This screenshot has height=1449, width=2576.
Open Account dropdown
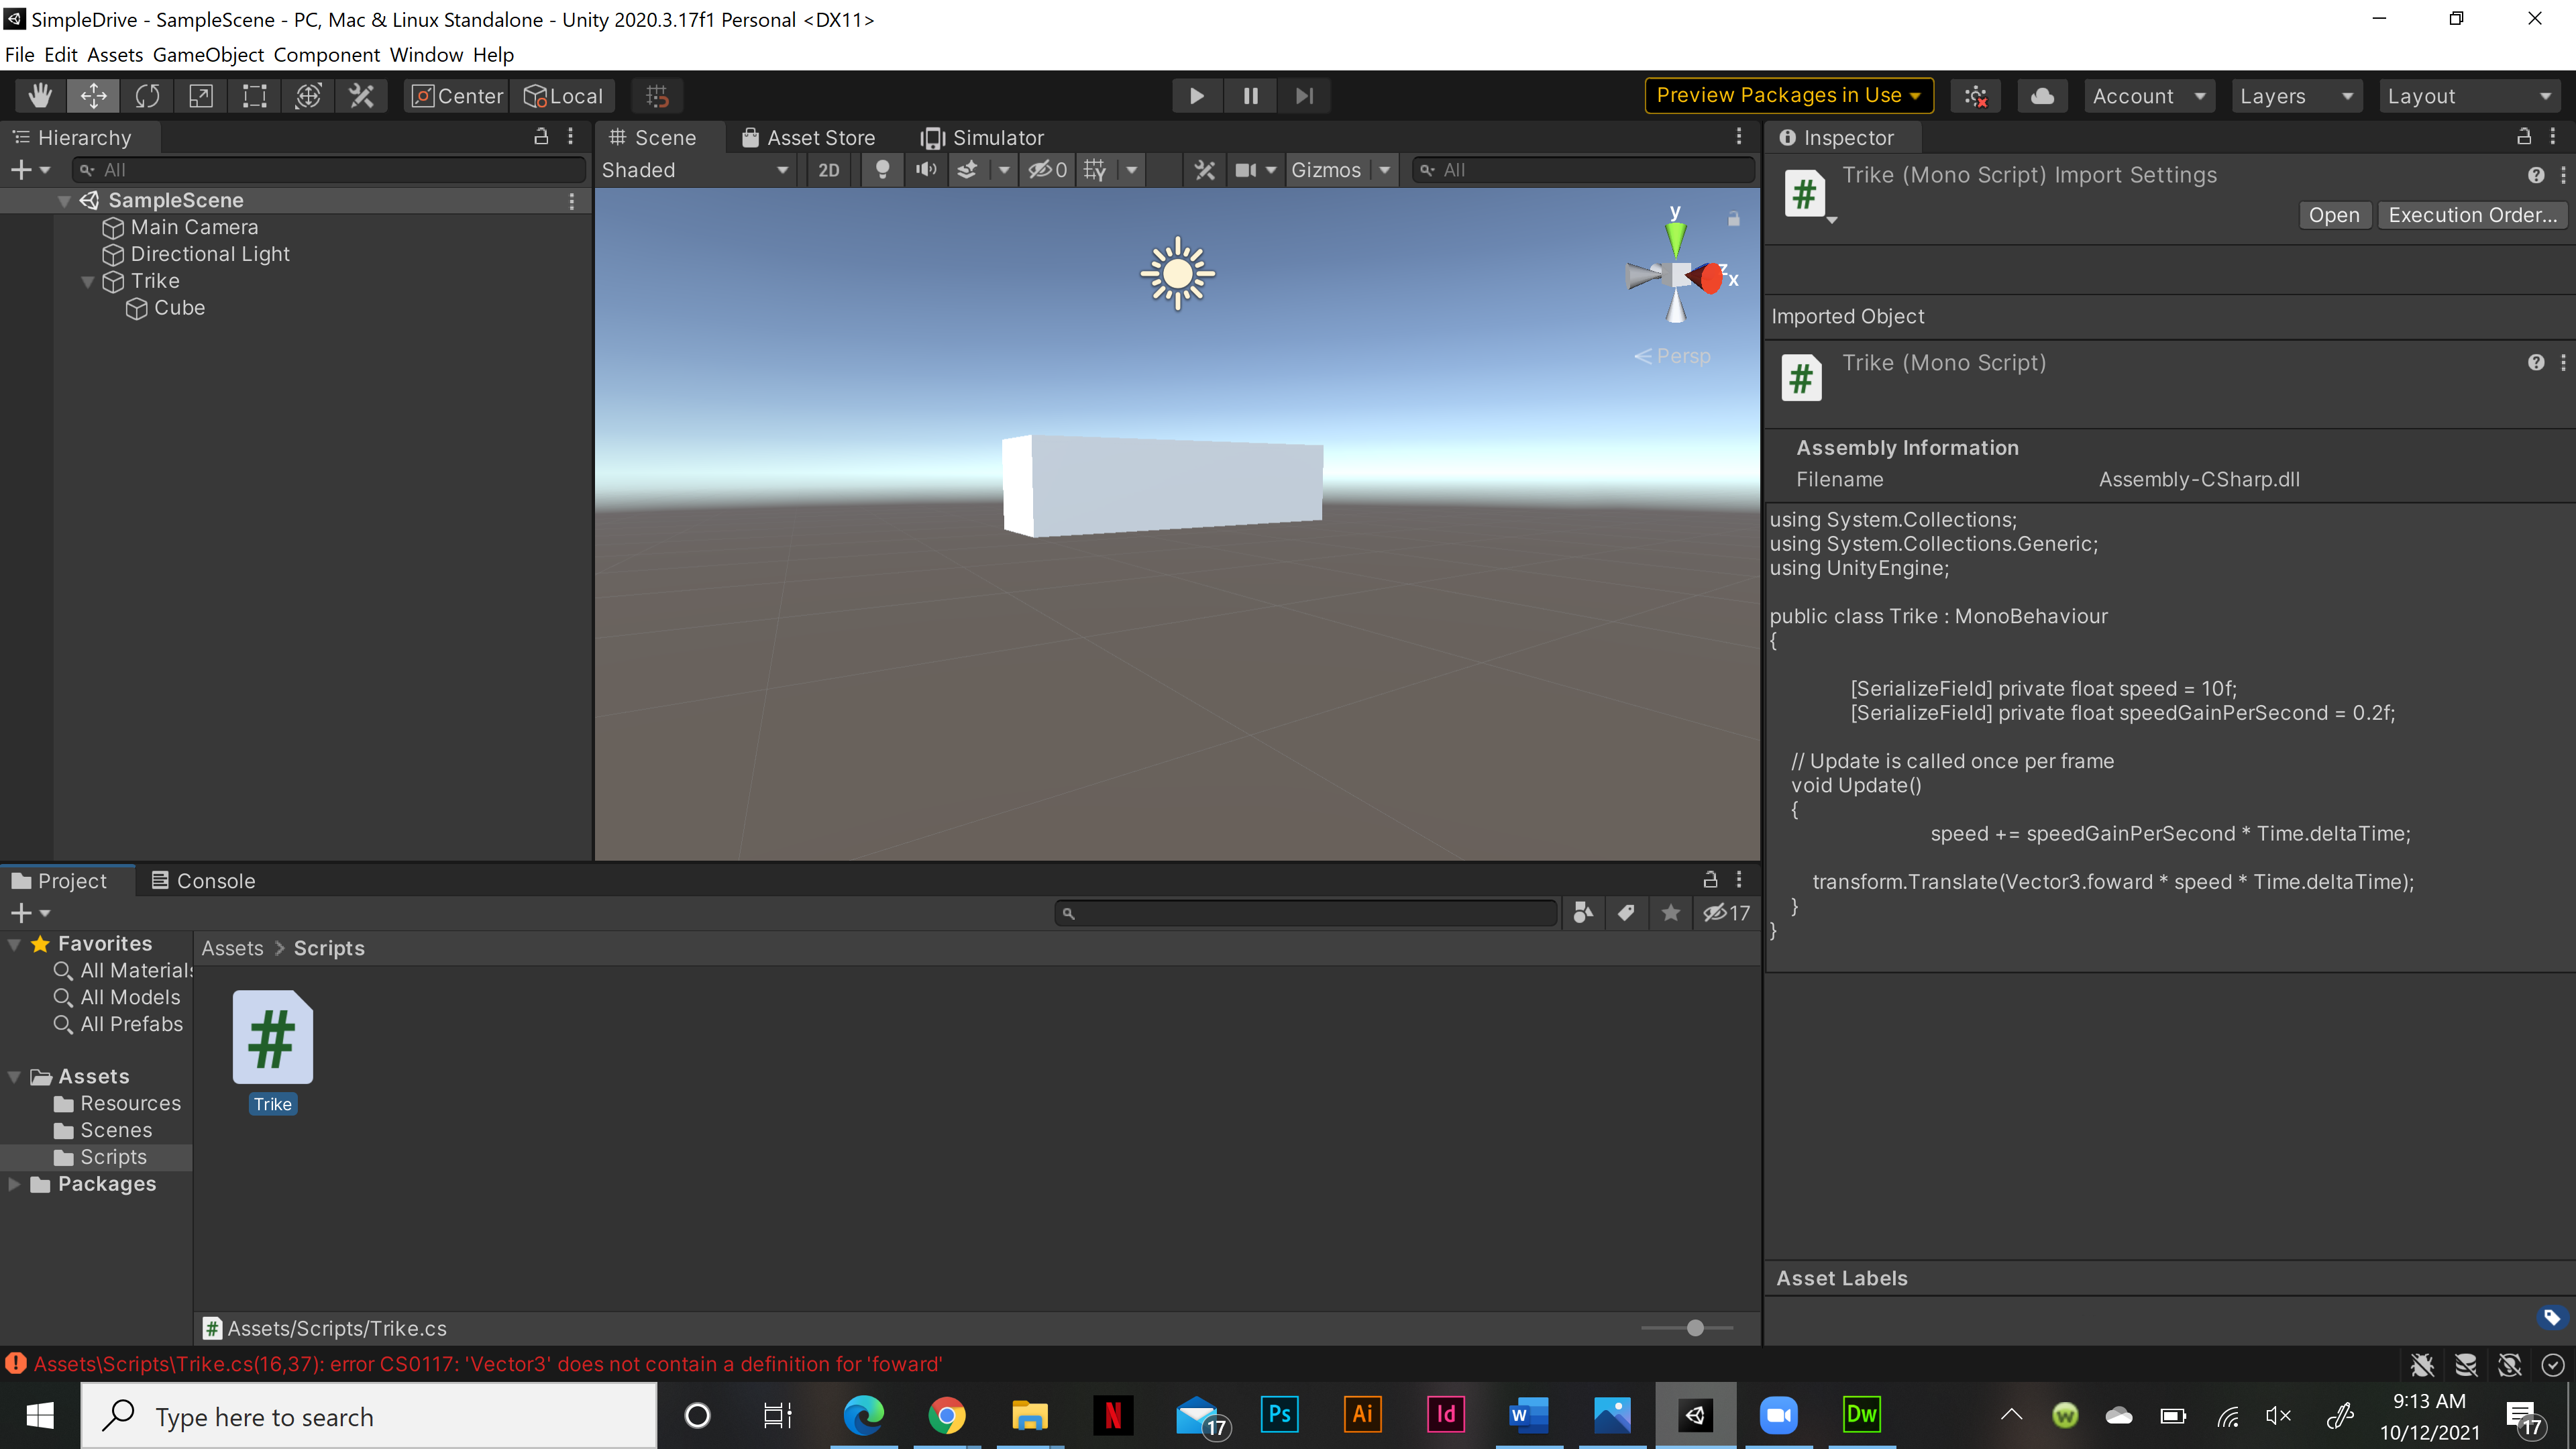point(2150,96)
